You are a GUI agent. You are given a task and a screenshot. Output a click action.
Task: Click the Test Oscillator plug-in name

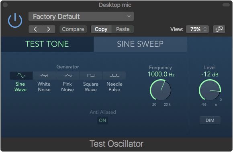pyautogui.click(x=117, y=144)
